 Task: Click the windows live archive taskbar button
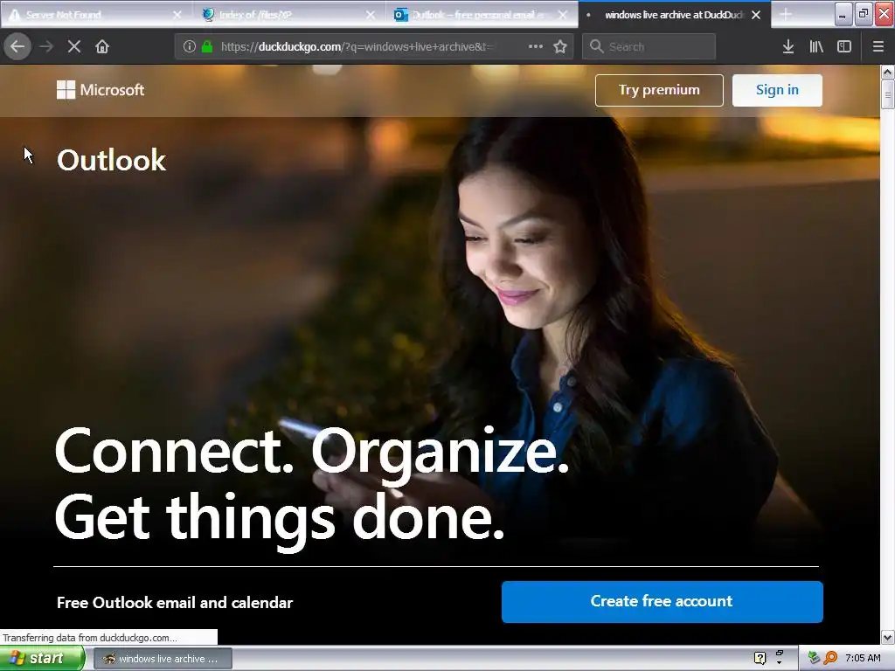pos(163,659)
